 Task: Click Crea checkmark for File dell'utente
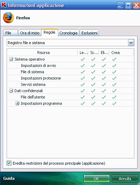[114, 97]
